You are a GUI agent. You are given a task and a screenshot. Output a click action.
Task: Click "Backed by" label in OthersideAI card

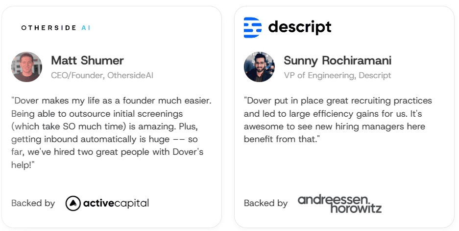pos(33,203)
